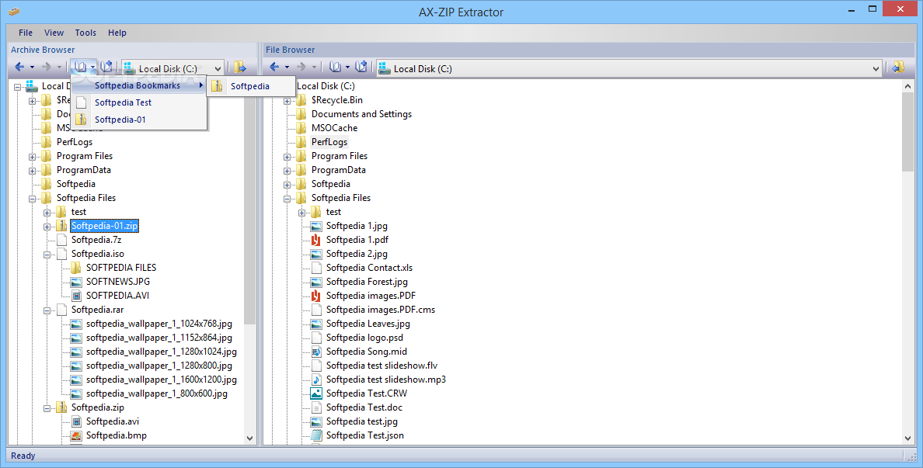Click the document icon beside Softpedia Test.doc
The width and height of the screenshot is (923, 468).
click(316, 407)
